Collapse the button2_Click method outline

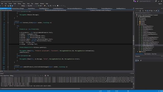8,23
